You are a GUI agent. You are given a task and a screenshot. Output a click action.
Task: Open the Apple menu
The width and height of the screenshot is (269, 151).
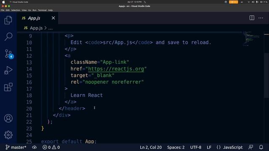tap(3, 2)
